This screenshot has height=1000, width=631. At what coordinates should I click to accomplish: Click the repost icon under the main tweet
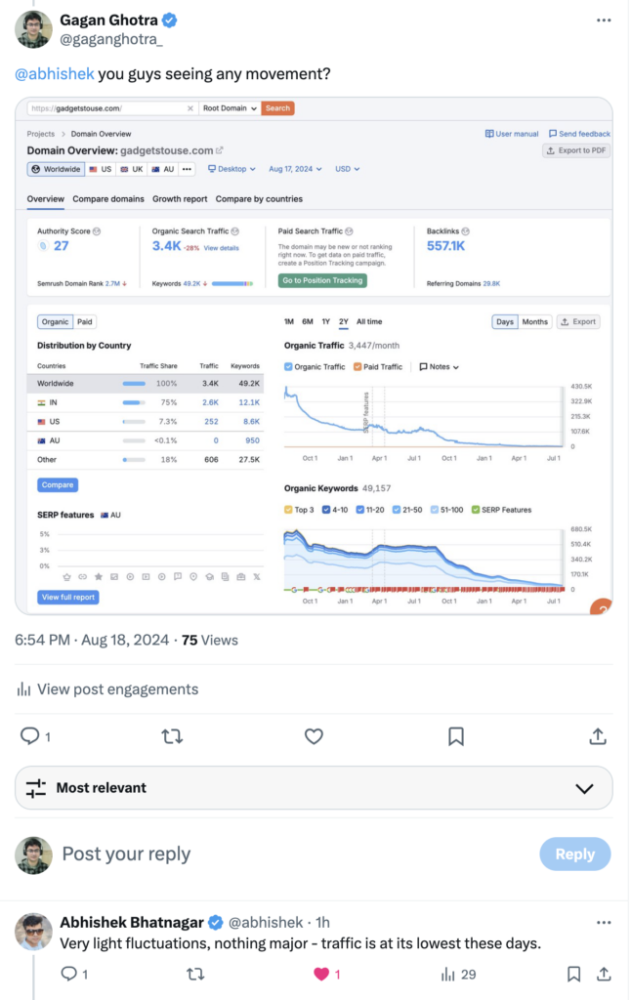[172, 736]
